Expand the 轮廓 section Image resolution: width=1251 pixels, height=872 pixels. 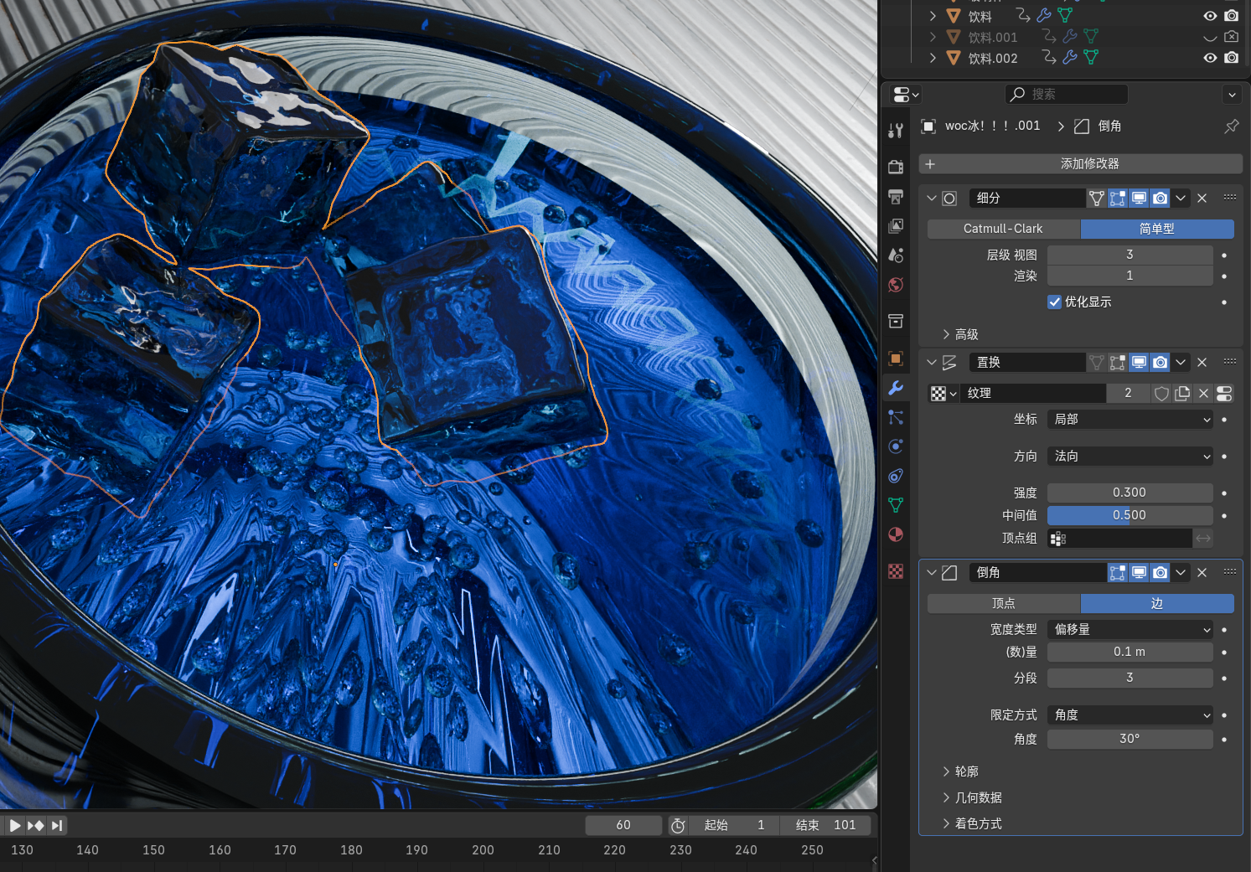960,771
